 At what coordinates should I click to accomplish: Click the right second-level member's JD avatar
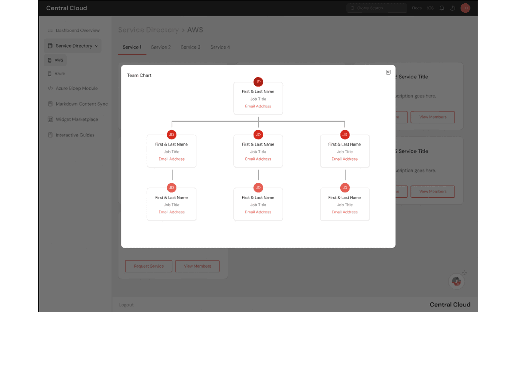[x=345, y=135]
